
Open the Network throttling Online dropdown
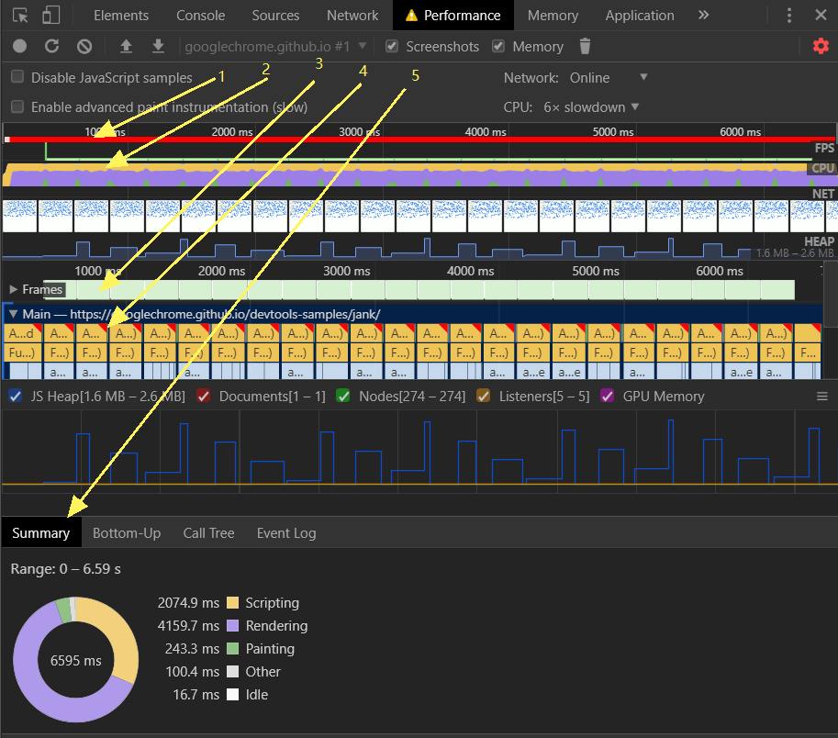[x=609, y=78]
